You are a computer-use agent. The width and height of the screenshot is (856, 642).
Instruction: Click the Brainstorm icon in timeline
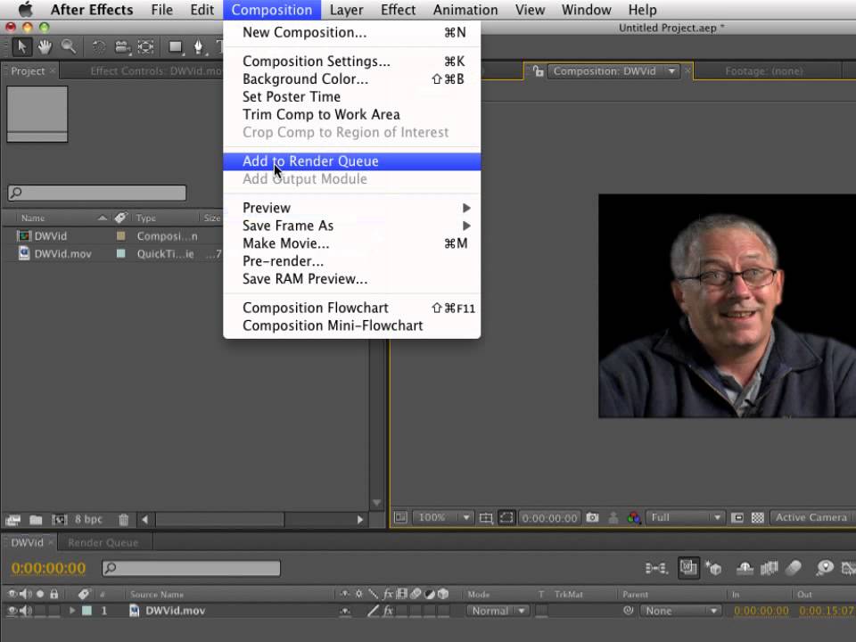click(x=824, y=568)
